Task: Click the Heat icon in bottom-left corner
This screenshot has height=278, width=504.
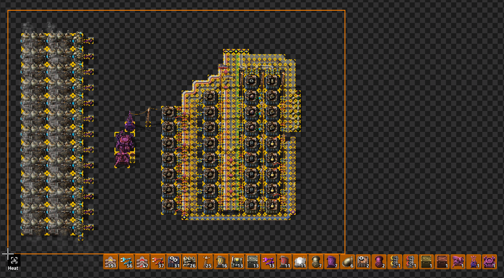Action: point(14,260)
